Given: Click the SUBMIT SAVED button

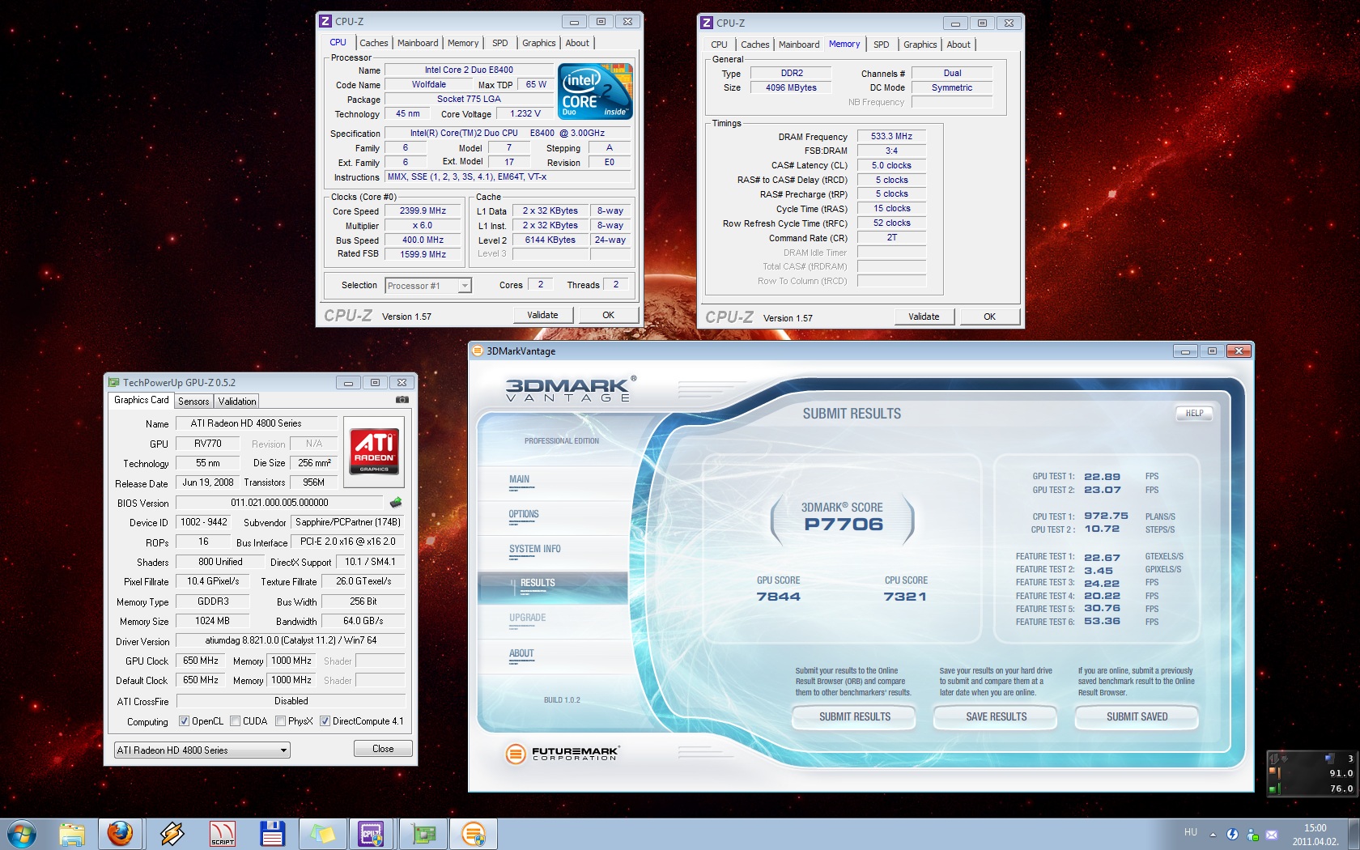Looking at the screenshot, I should [1137, 717].
